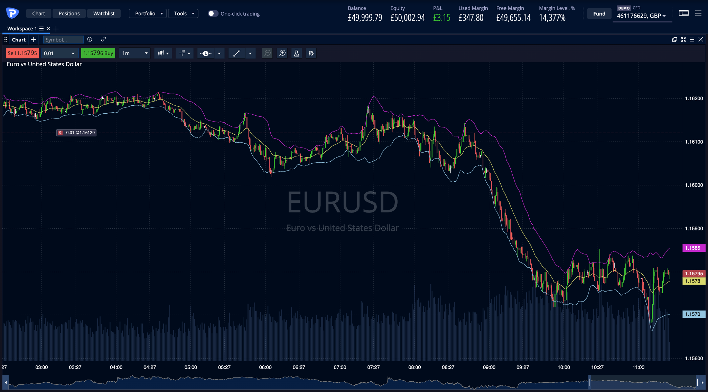Open chart settings gear icon
The width and height of the screenshot is (708, 392).
[x=311, y=53]
